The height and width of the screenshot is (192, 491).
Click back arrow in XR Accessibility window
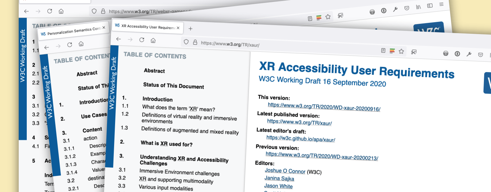[118, 39]
